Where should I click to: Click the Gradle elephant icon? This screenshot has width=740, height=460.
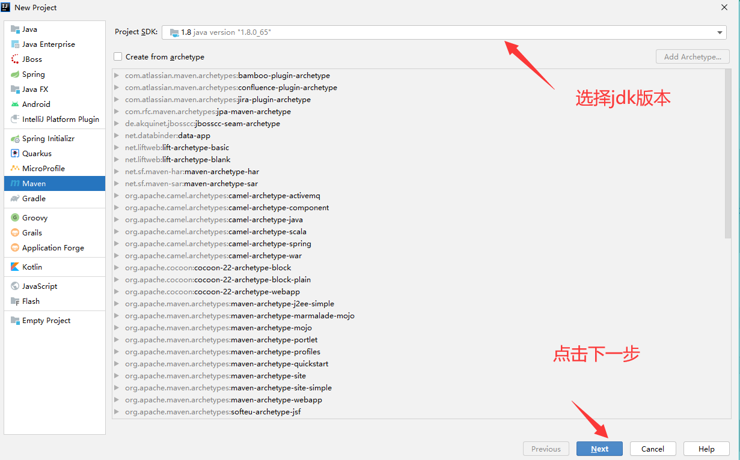(x=15, y=199)
